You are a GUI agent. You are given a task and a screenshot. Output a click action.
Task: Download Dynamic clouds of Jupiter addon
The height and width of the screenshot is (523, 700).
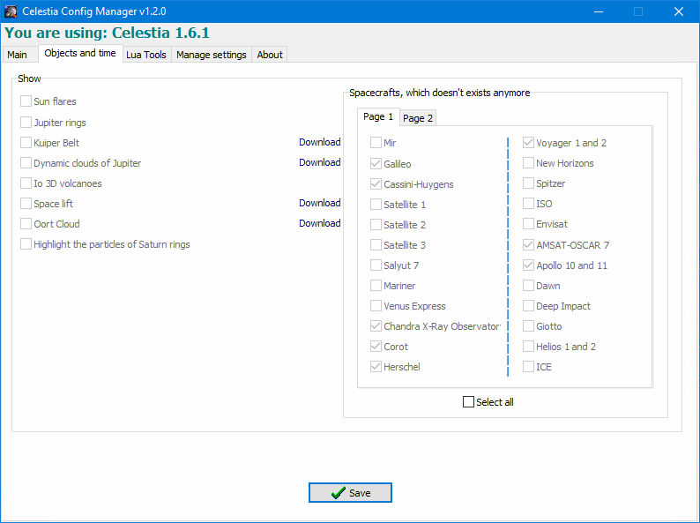click(320, 162)
